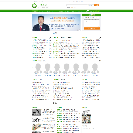
Task: Open the search category dropdown beside search box
Action: [91, 5]
